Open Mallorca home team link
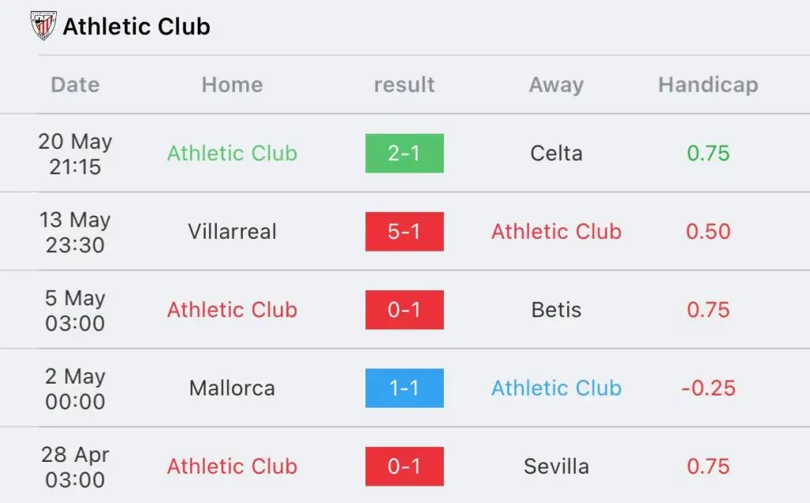 pos(232,388)
